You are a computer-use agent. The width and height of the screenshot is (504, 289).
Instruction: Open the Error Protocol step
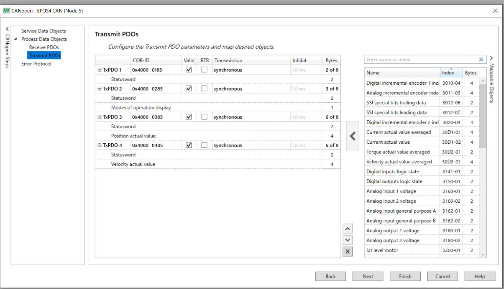click(36, 64)
